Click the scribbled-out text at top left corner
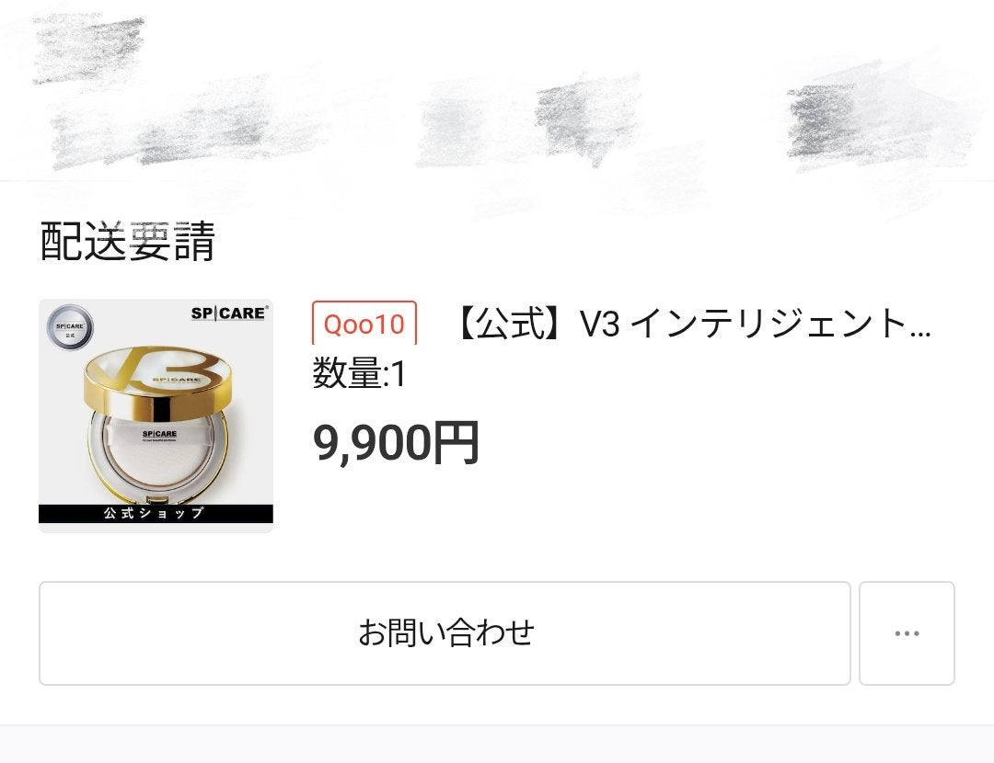 click(x=88, y=50)
